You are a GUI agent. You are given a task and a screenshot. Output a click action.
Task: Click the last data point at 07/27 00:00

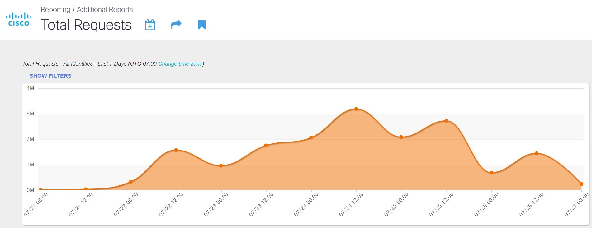[581, 184]
